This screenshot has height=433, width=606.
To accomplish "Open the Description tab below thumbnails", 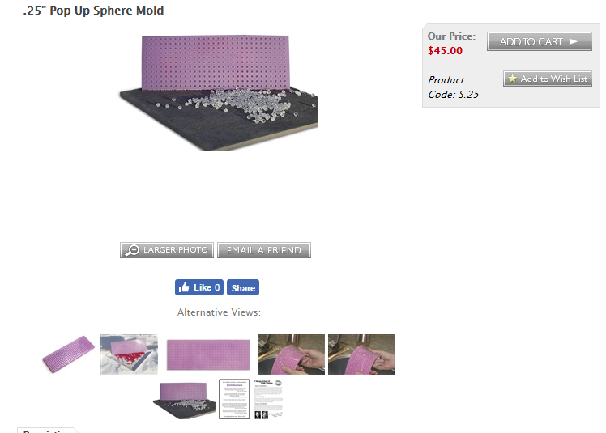I will point(46,431).
